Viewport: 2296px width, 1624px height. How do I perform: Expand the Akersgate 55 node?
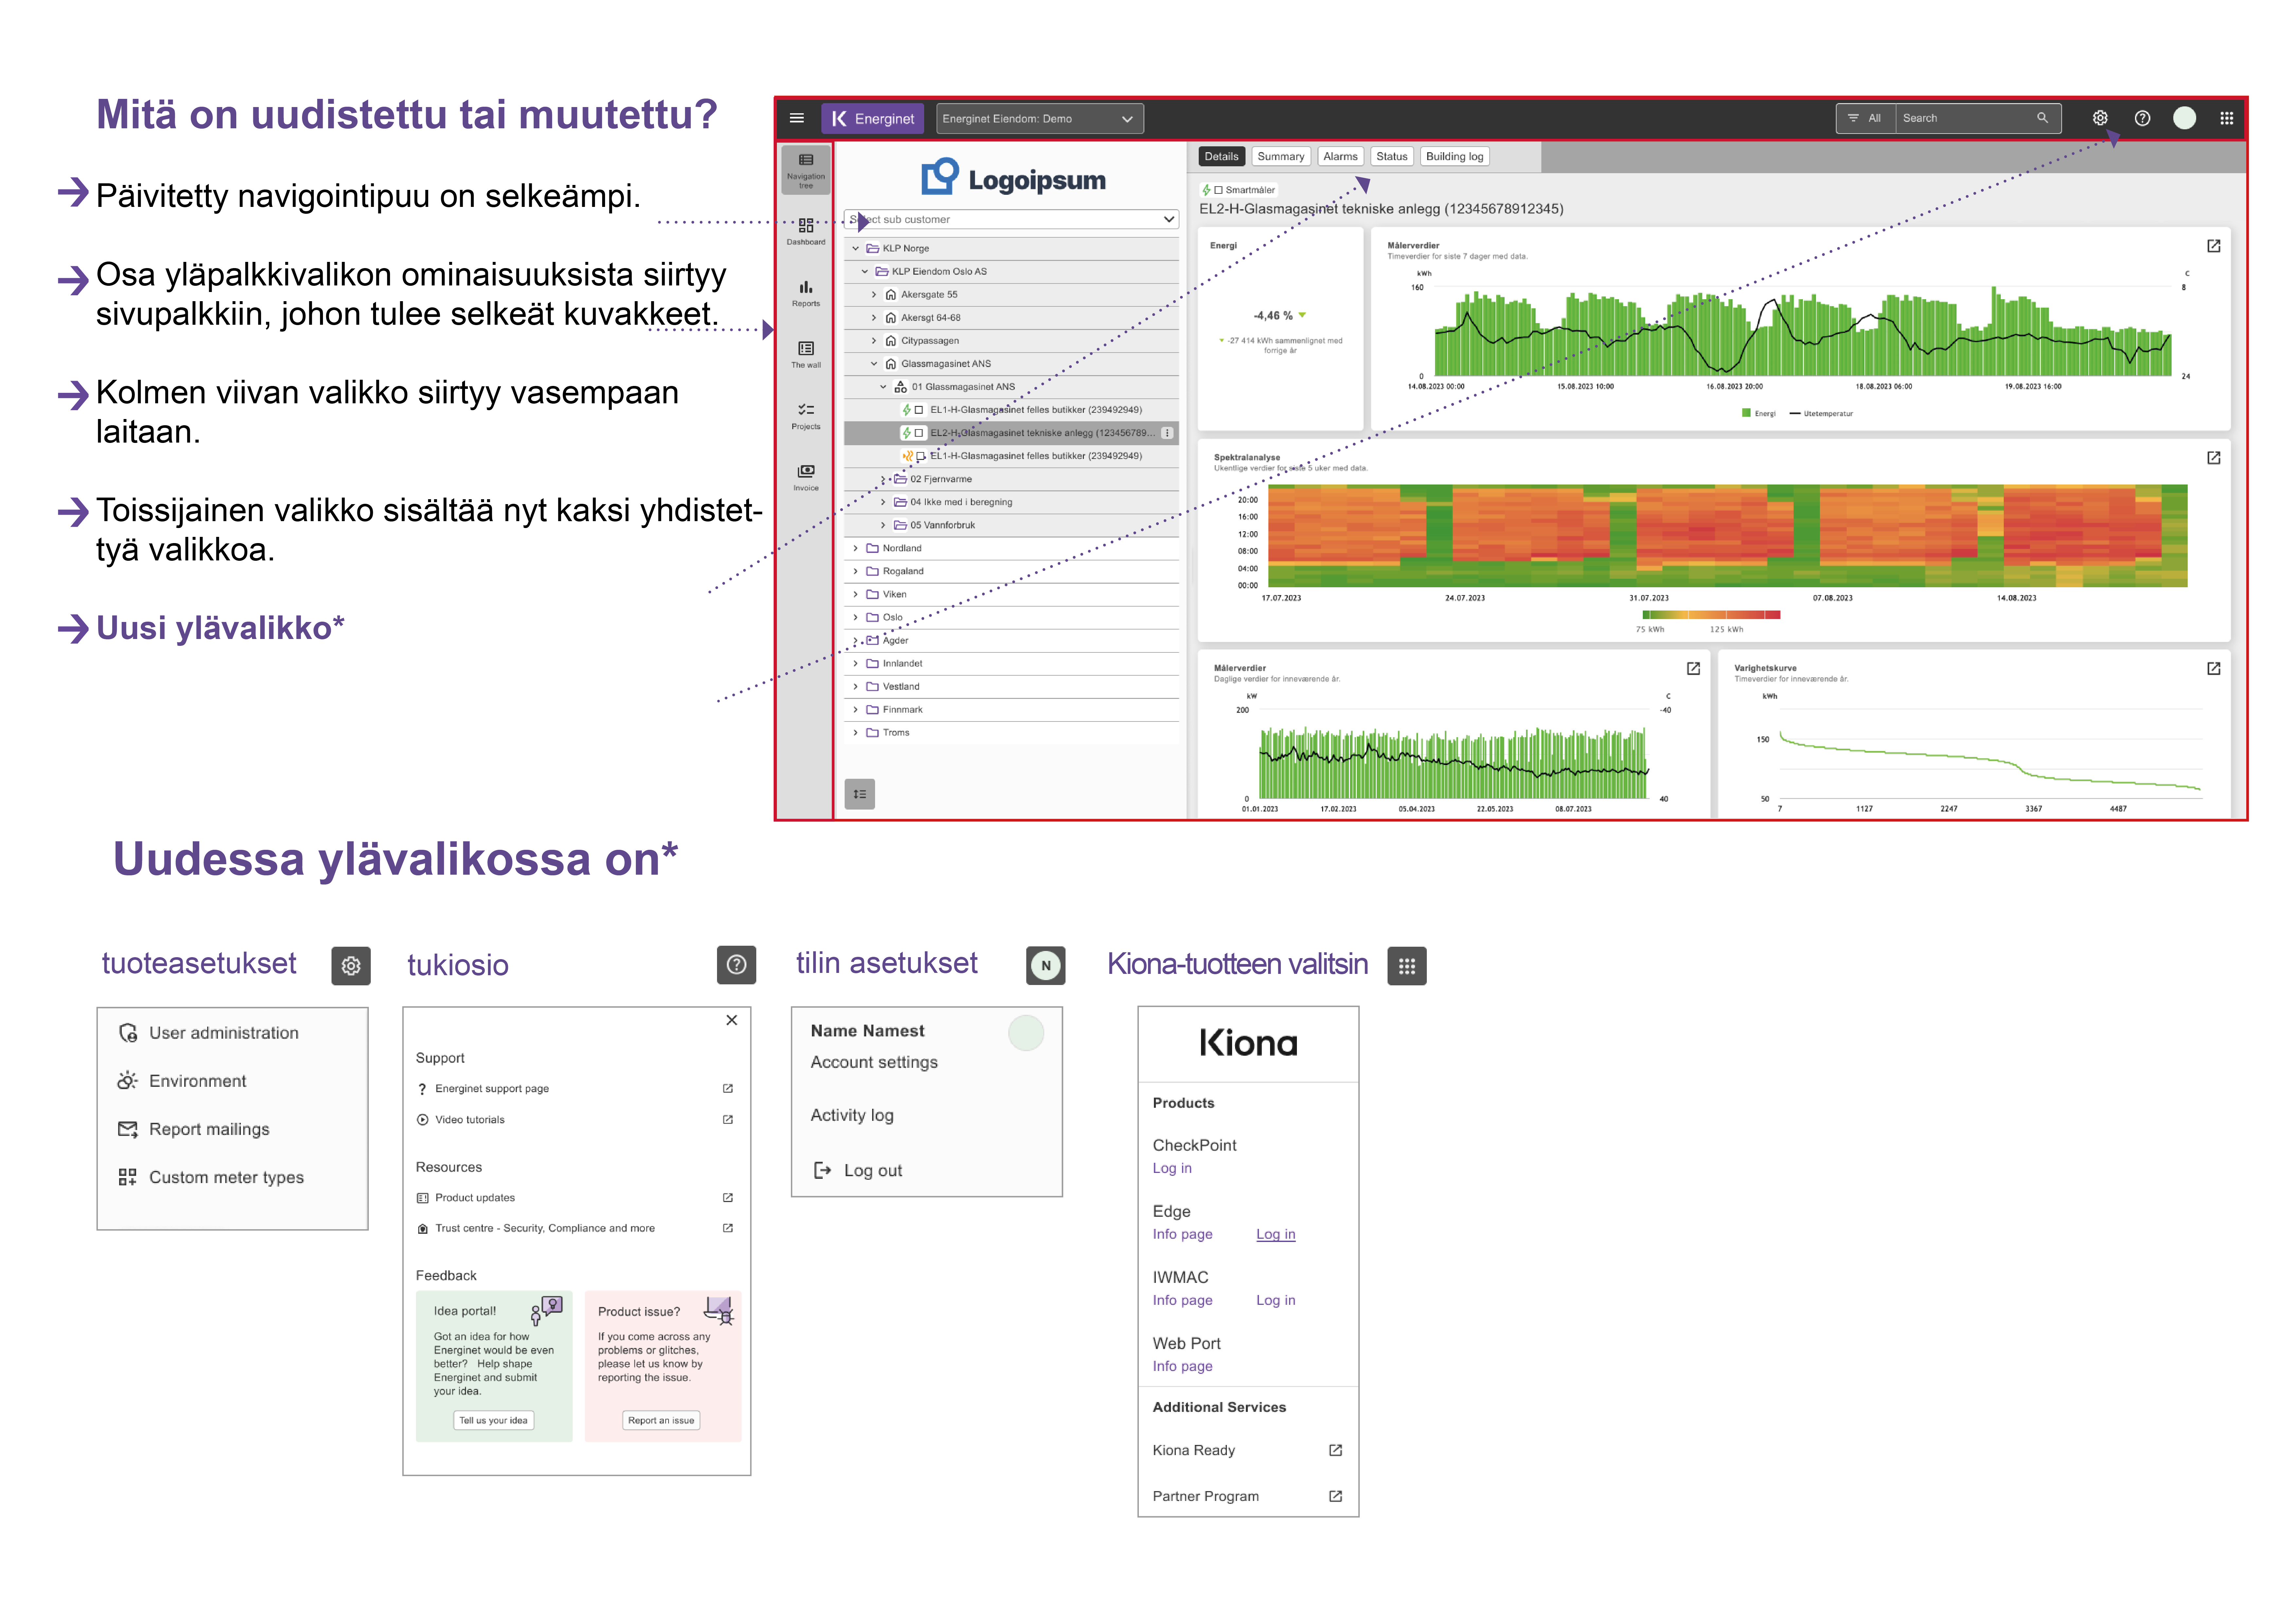(874, 294)
